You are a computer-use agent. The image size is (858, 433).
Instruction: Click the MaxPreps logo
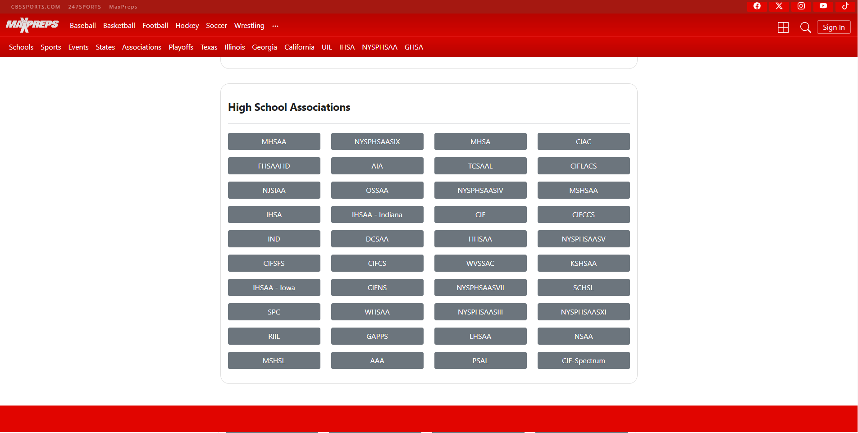click(32, 25)
